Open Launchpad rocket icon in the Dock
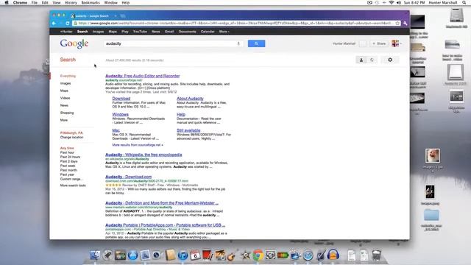 107,255
